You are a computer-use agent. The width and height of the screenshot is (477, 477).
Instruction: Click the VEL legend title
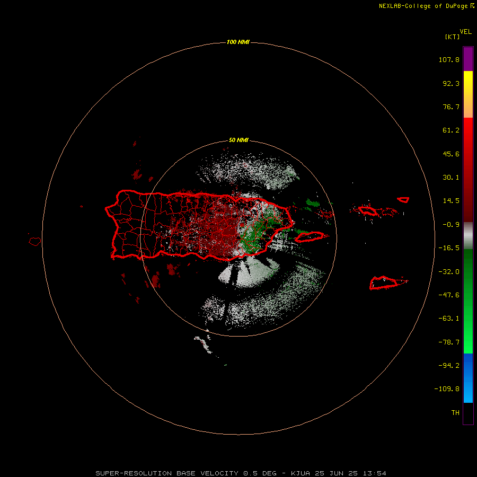pos(465,32)
